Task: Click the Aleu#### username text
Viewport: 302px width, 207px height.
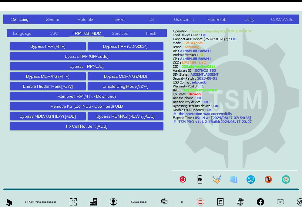Action: 139,202
